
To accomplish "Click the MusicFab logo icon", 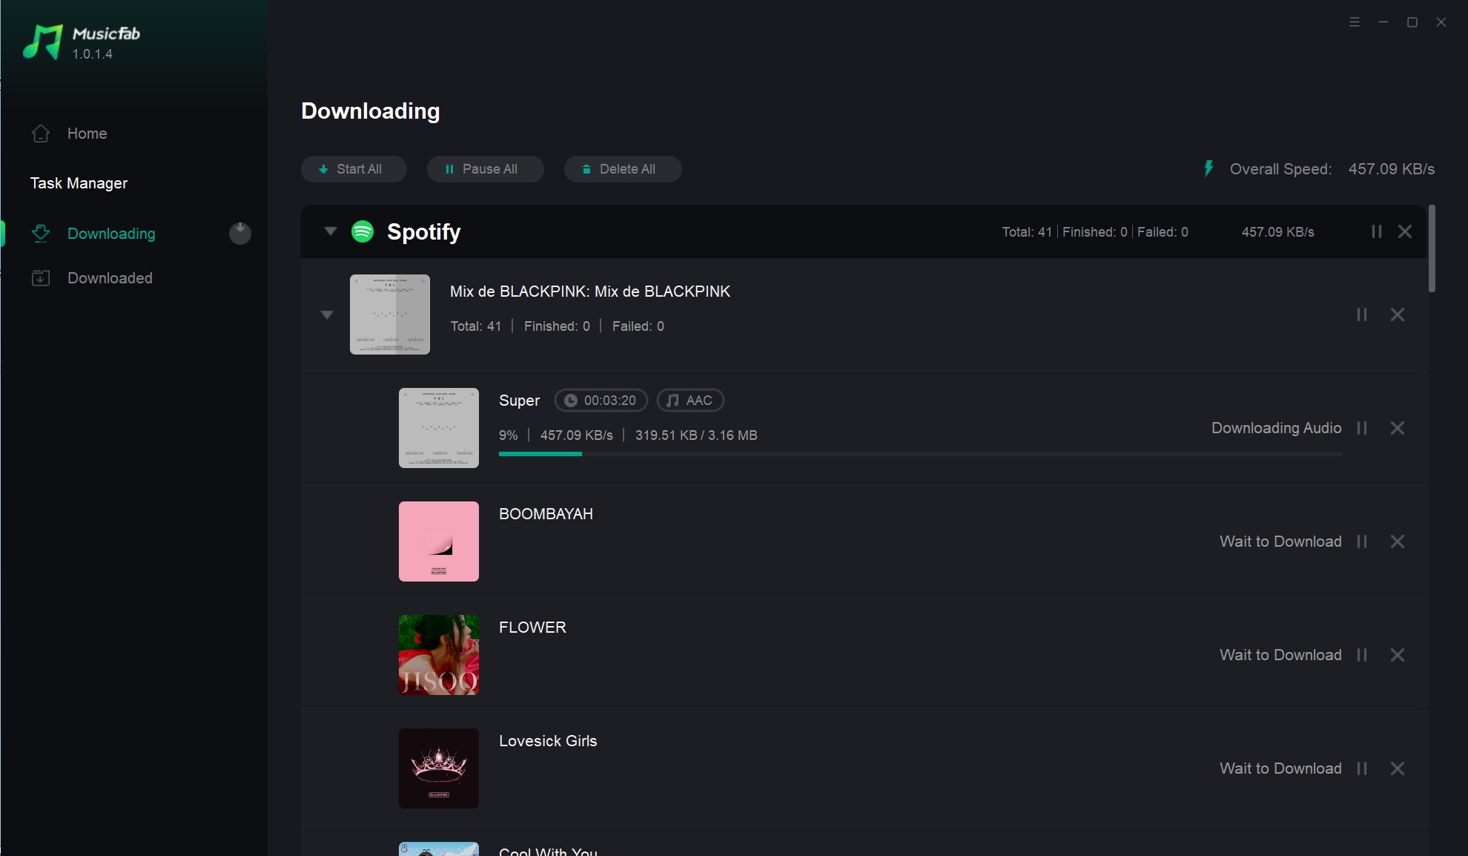I will pos(42,42).
